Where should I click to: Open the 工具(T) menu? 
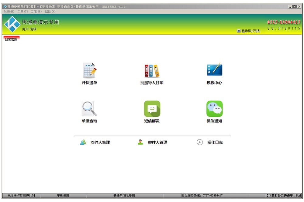click(23, 12)
